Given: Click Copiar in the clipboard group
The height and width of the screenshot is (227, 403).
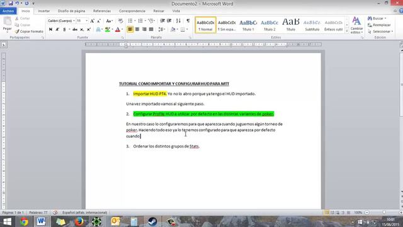Looking at the screenshot, I should click(x=23, y=25).
